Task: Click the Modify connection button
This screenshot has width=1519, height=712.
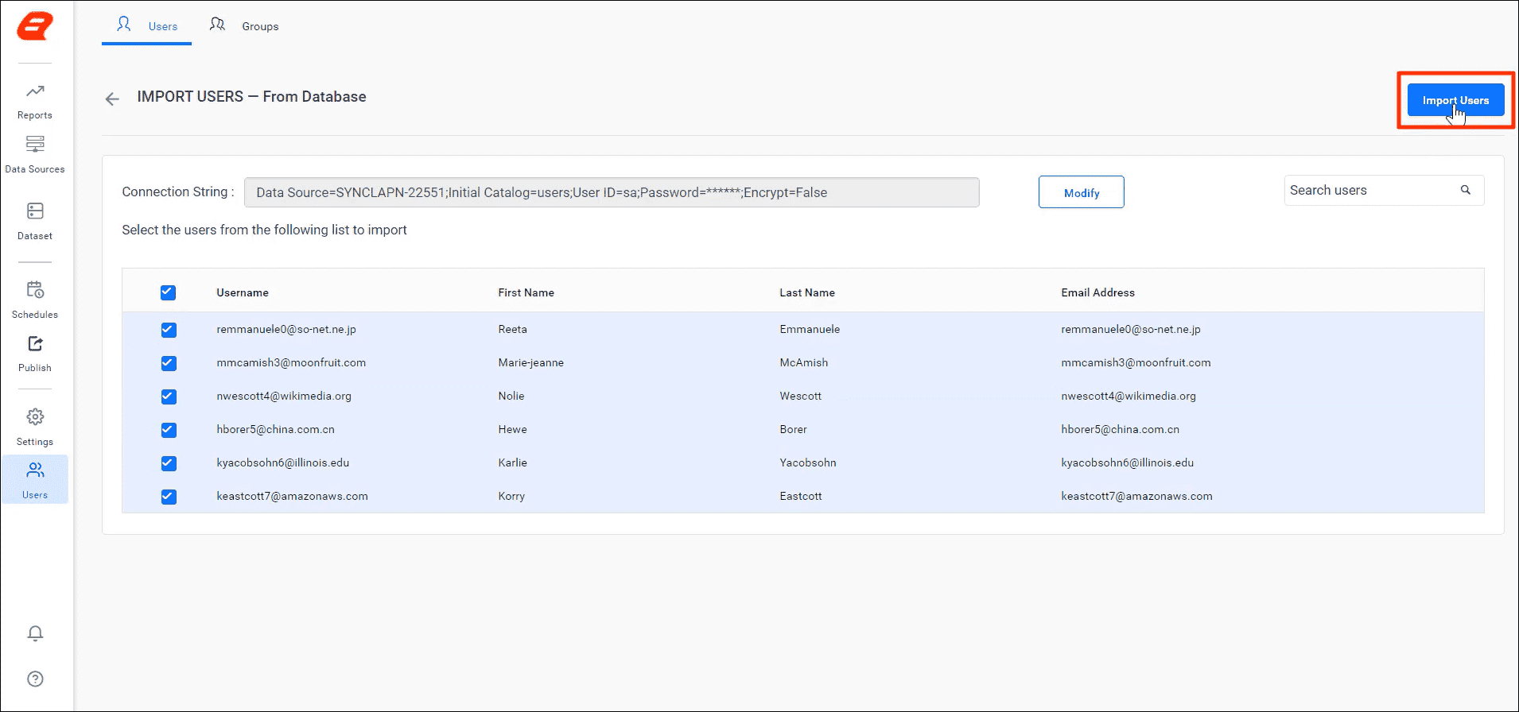Action: coord(1082,192)
